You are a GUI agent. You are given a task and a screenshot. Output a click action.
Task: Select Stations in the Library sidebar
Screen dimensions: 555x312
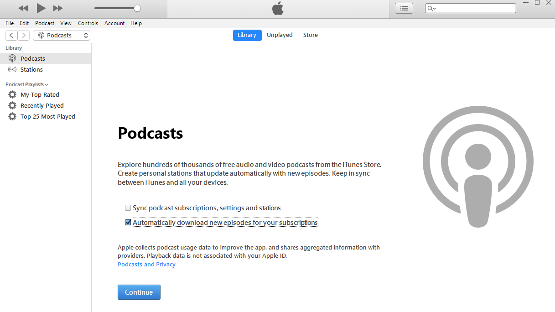point(46,69)
